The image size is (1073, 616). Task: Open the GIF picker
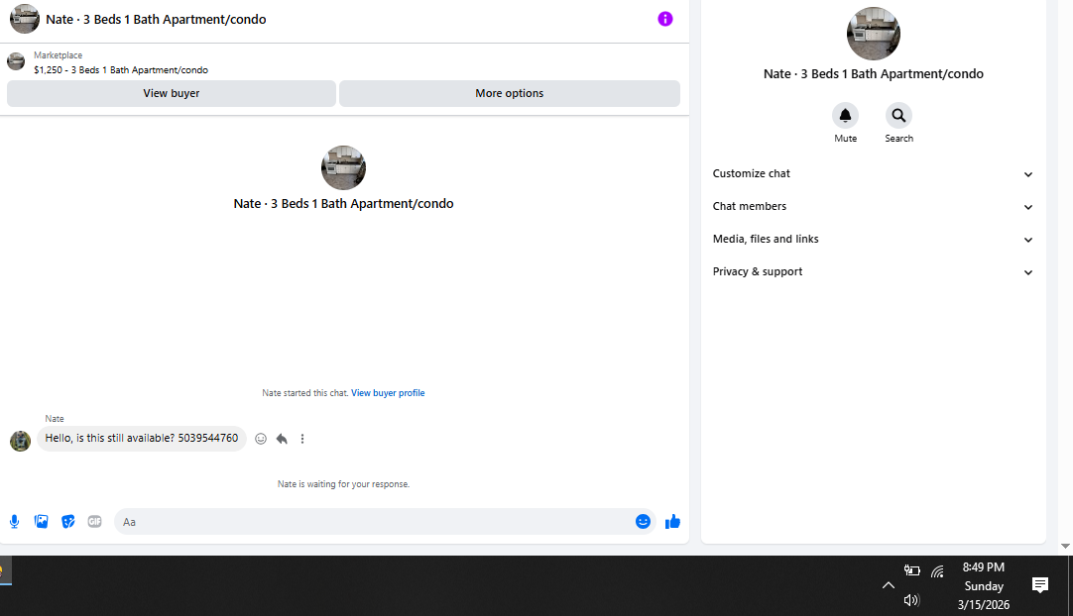click(x=94, y=522)
